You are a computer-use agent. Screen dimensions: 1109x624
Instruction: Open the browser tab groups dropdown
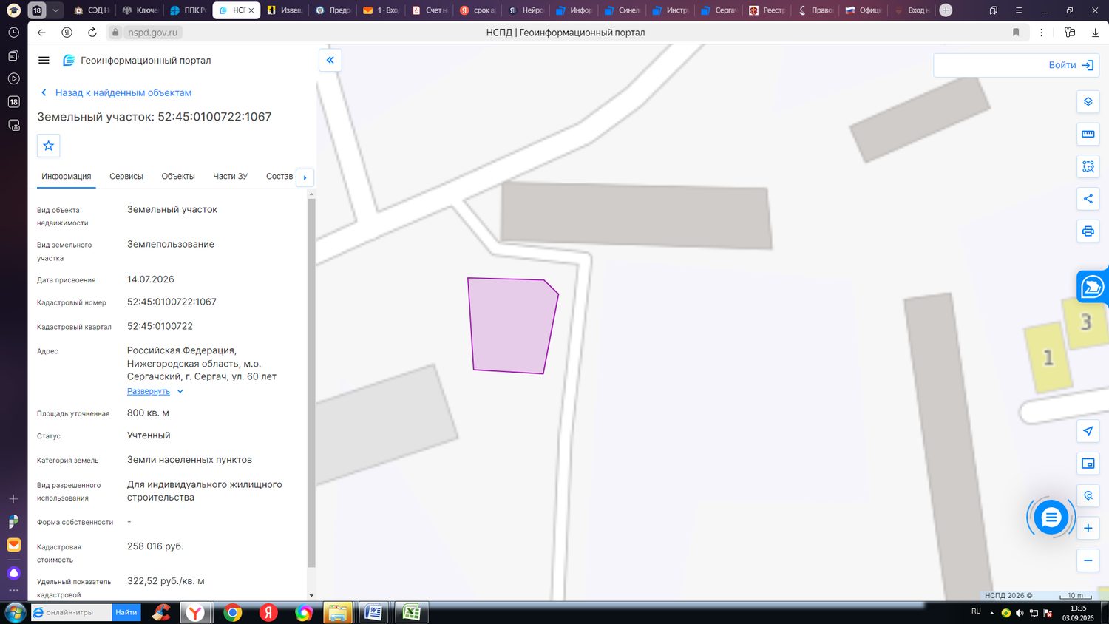point(56,10)
